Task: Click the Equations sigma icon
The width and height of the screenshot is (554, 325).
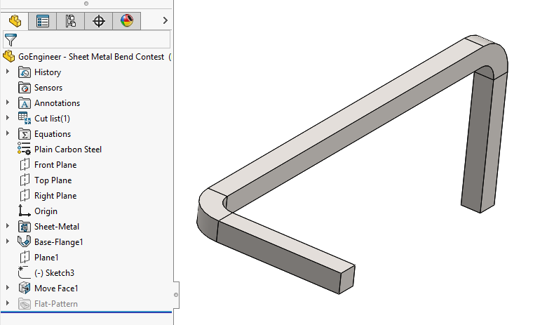Action: click(x=24, y=134)
